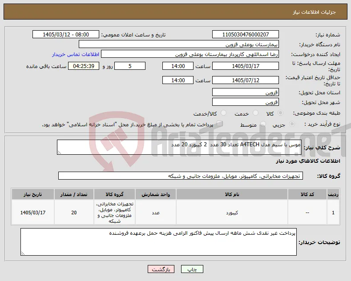
Task: Click the need number field 1105030476000207
Action: 245,34
